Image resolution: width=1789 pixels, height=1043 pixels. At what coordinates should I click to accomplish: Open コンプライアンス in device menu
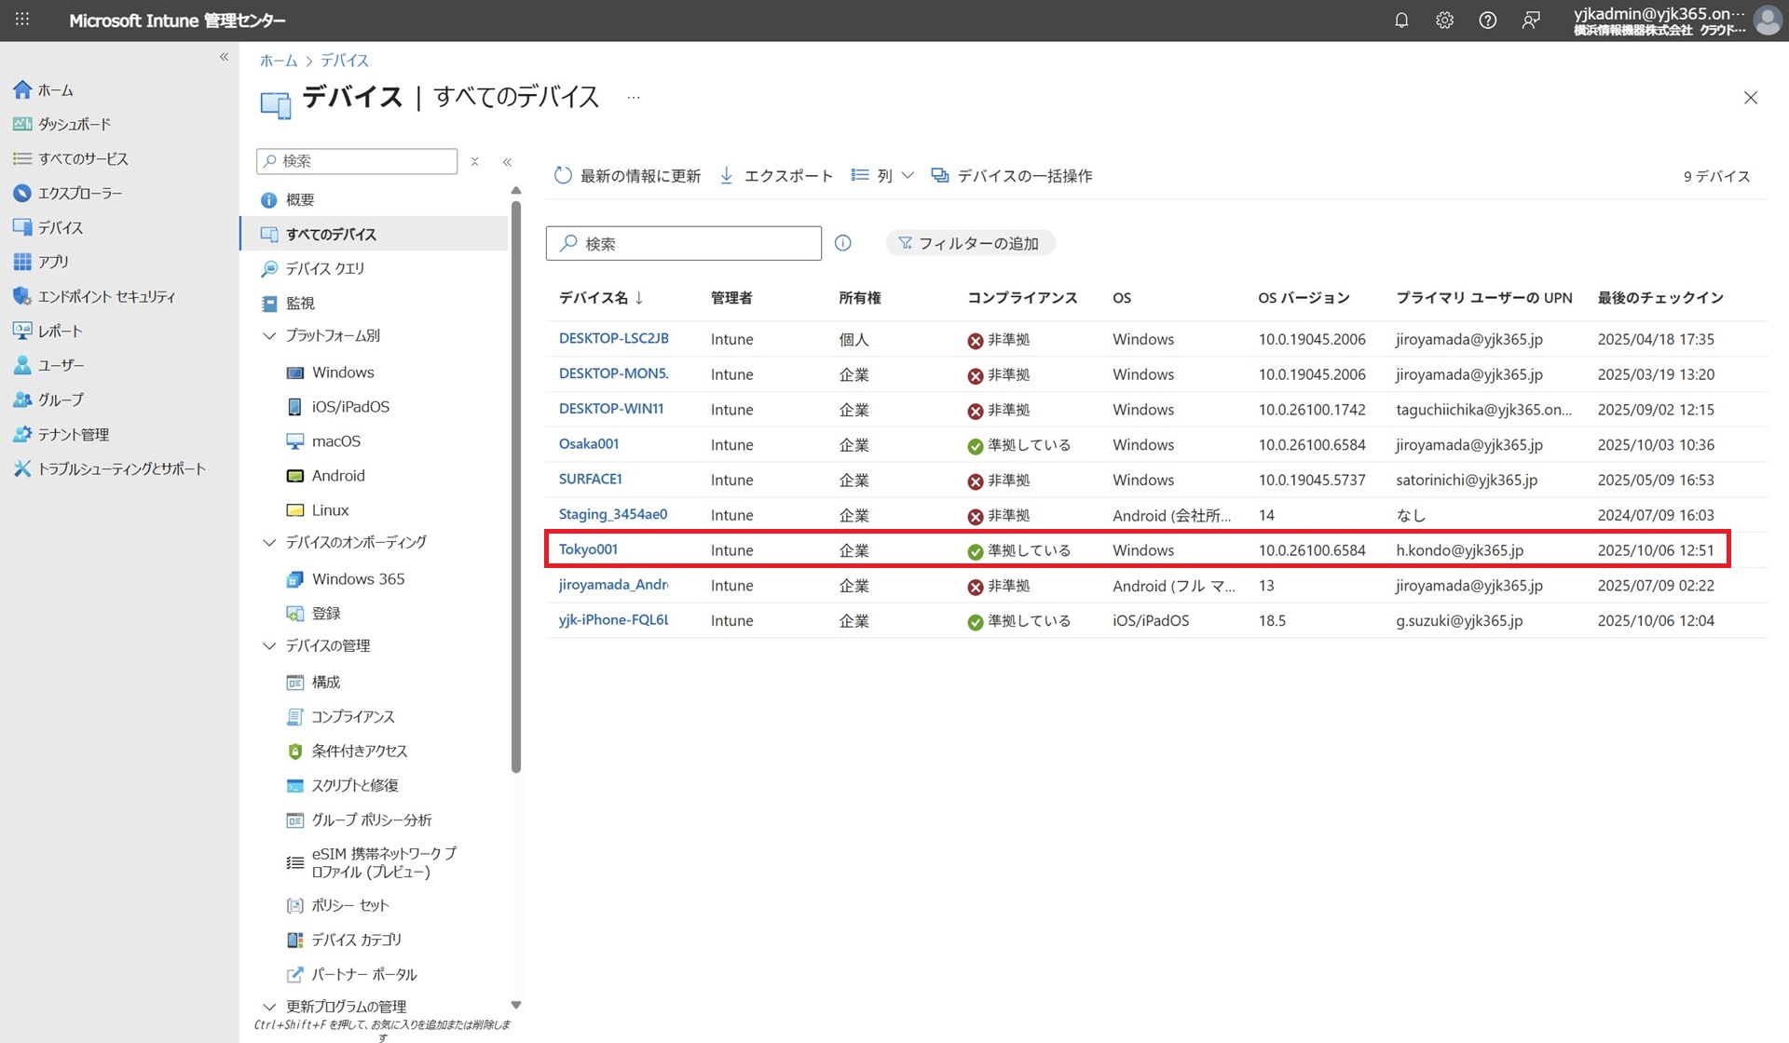(352, 716)
